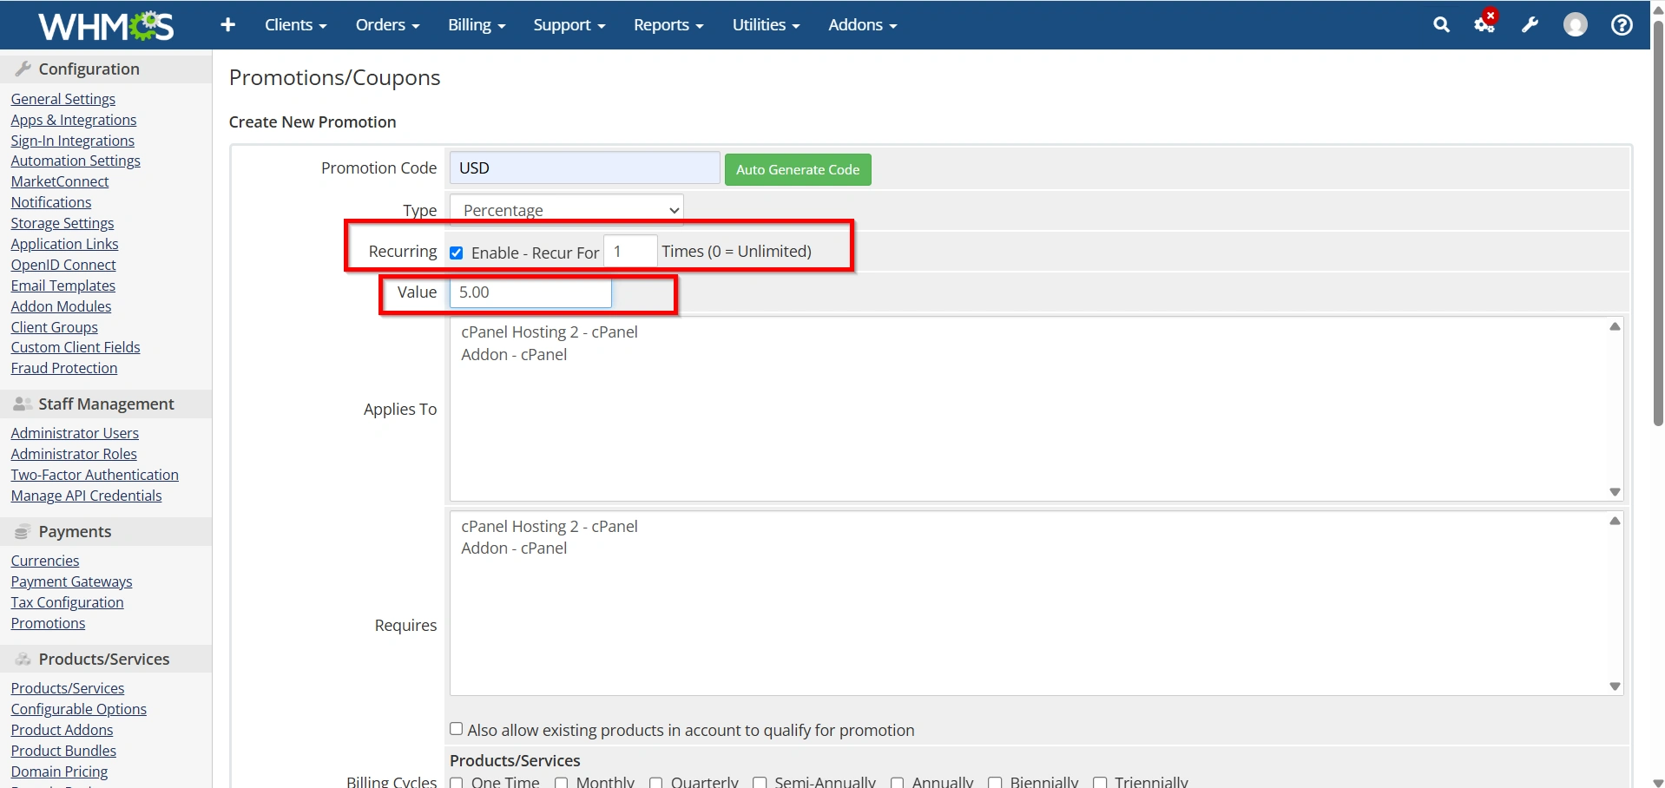Open Administrator Roles link
This screenshot has height=788, width=1665.
tap(74, 454)
